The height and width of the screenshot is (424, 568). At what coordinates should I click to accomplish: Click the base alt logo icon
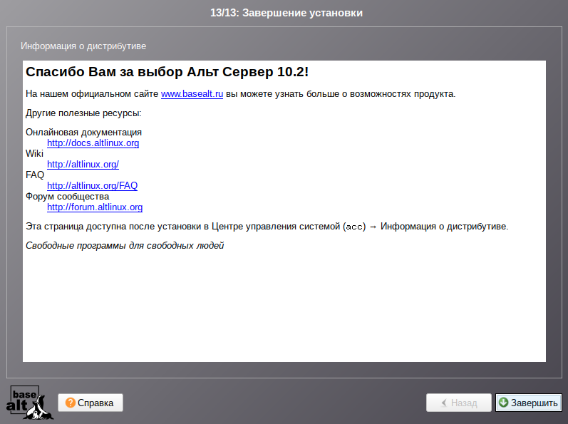coord(29,403)
